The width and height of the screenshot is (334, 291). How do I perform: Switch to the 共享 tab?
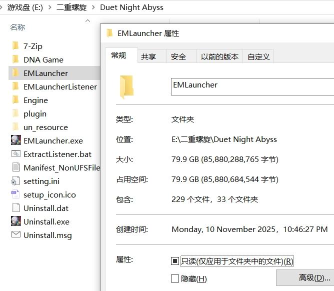tap(148, 56)
